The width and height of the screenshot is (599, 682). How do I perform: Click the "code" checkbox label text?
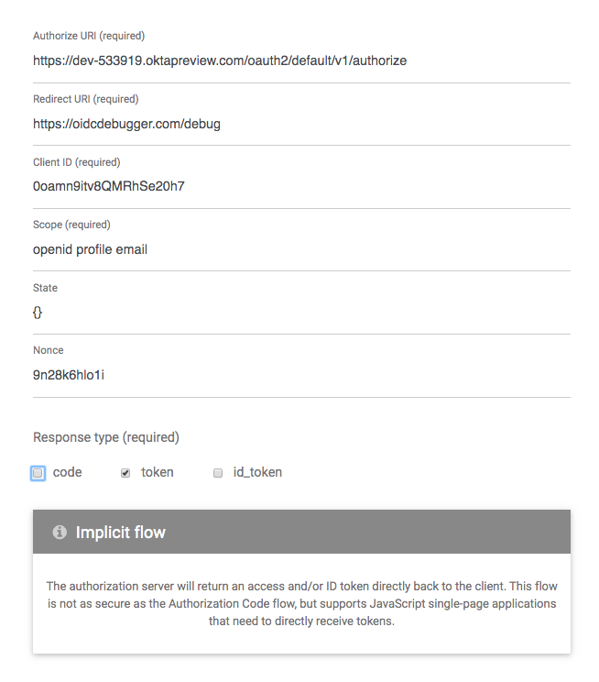(x=68, y=473)
